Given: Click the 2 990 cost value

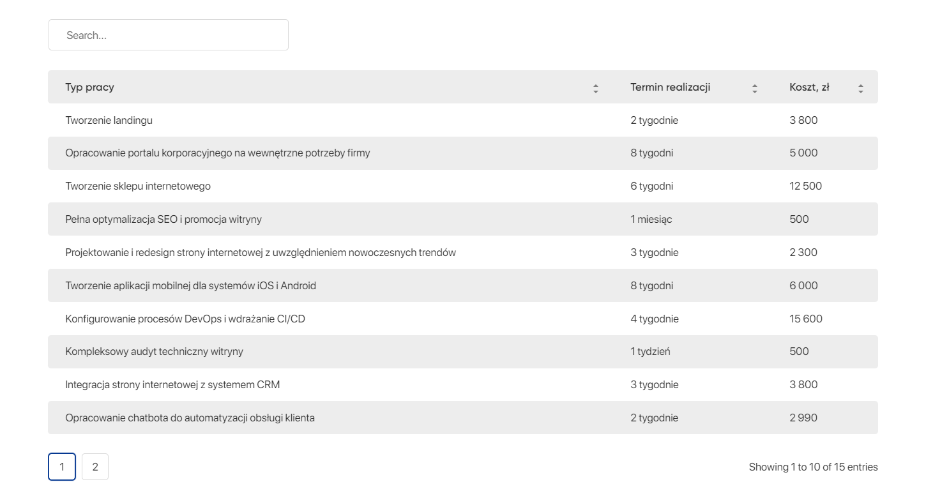Looking at the screenshot, I should click(x=803, y=418).
